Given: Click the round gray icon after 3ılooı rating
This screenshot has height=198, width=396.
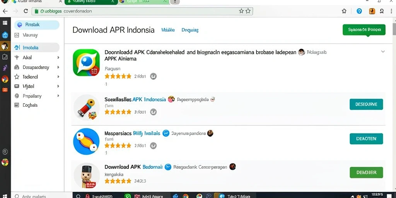Looking at the screenshot, I should point(153,112).
